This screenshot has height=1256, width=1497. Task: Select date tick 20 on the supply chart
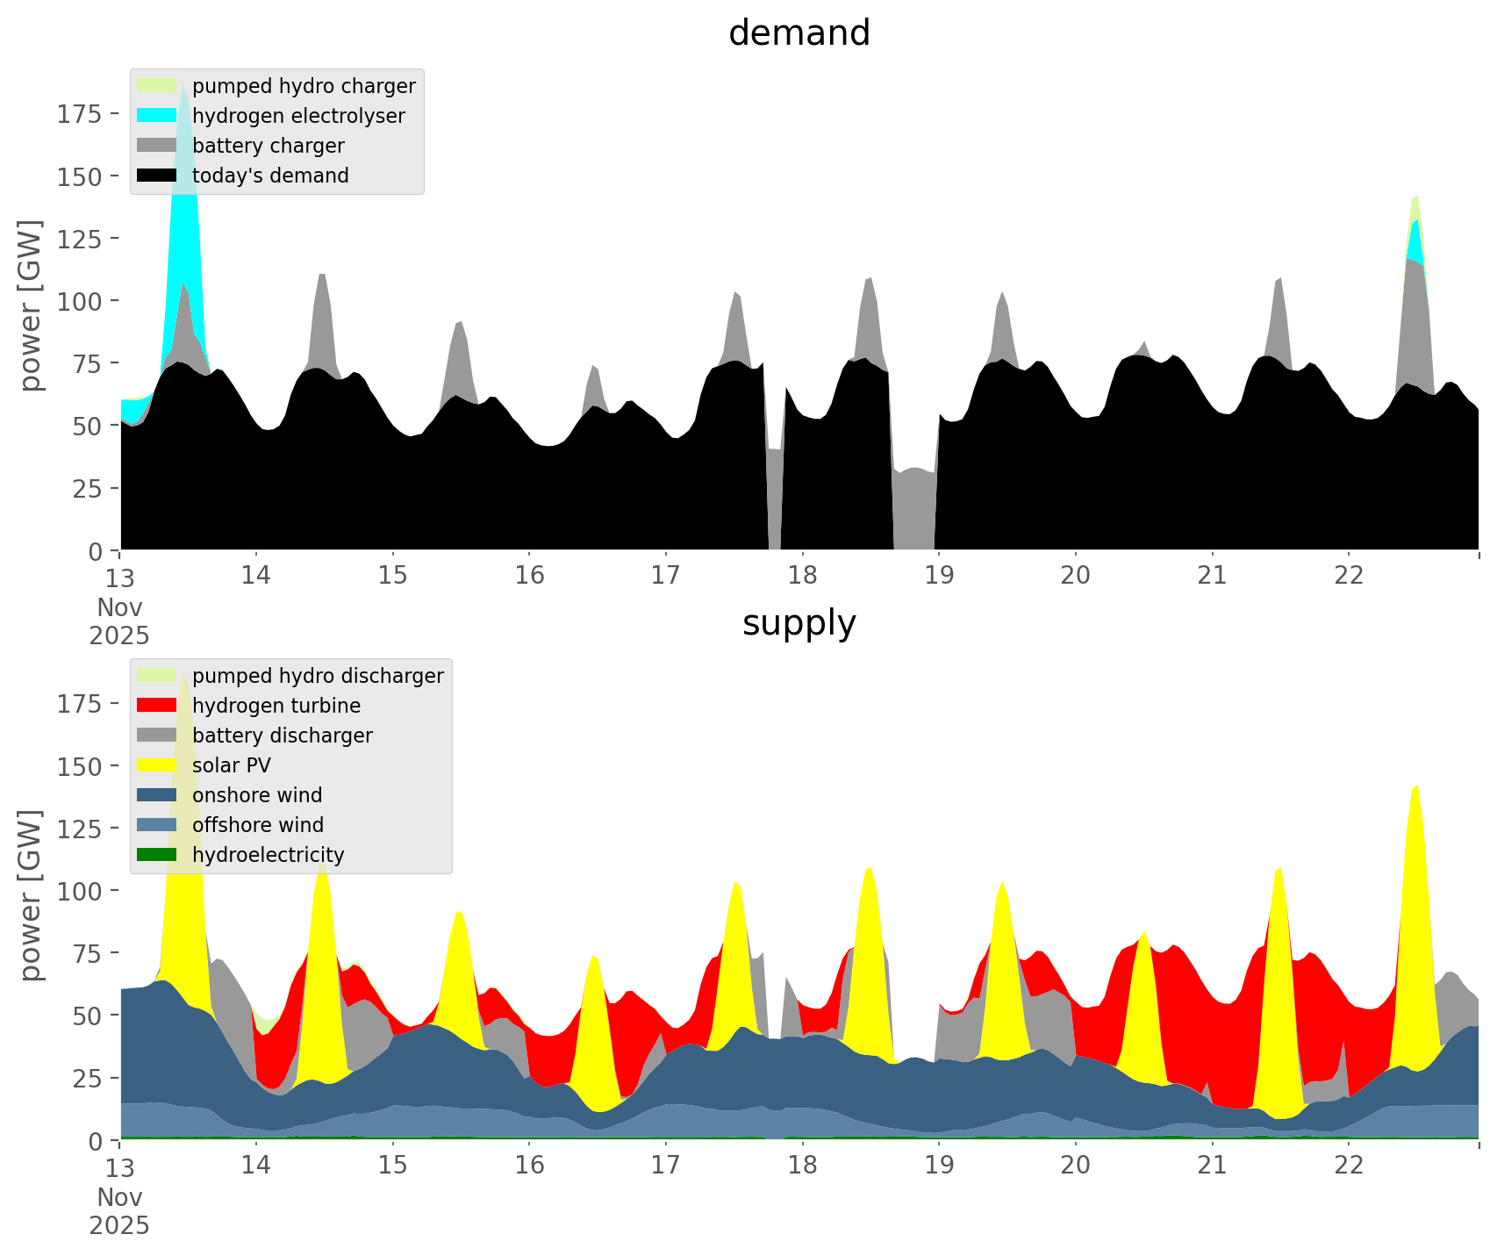(1075, 1166)
